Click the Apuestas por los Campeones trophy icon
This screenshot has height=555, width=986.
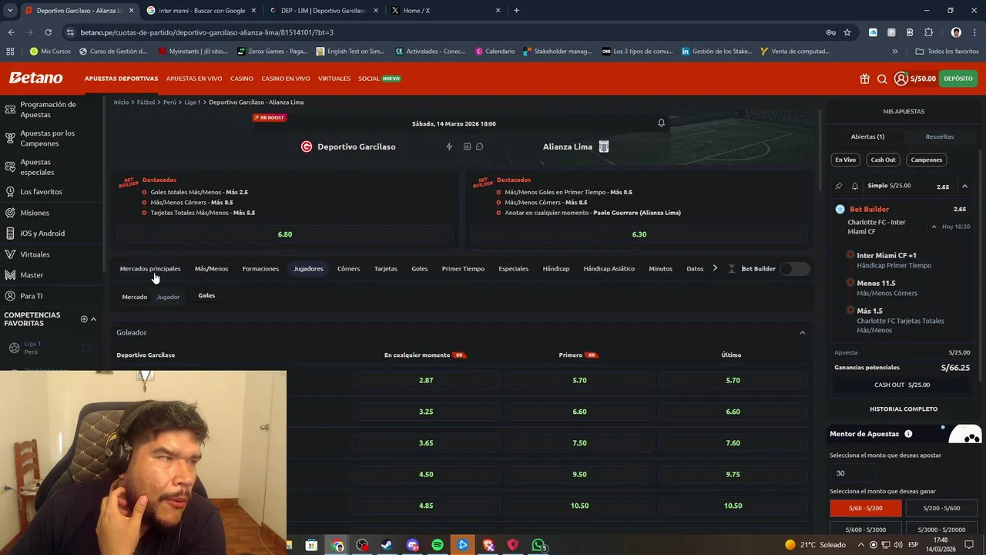tap(10, 138)
